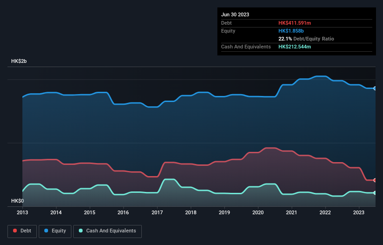Click the HK$2b y-axis label

pyautogui.click(x=19, y=61)
